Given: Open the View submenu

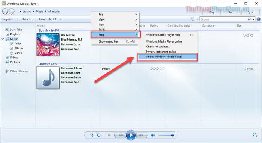Looking at the screenshot, I should [x=115, y=19].
